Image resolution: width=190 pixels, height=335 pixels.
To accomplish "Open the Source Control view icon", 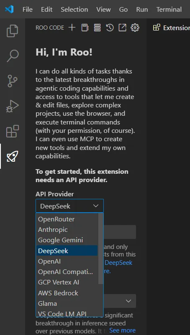I will 13,81.
